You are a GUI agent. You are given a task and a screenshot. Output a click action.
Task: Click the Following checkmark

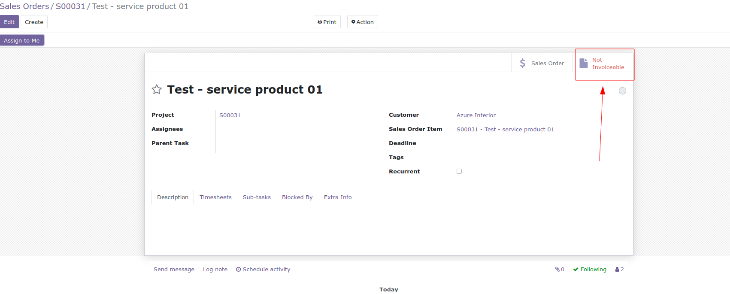click(576, 270)
